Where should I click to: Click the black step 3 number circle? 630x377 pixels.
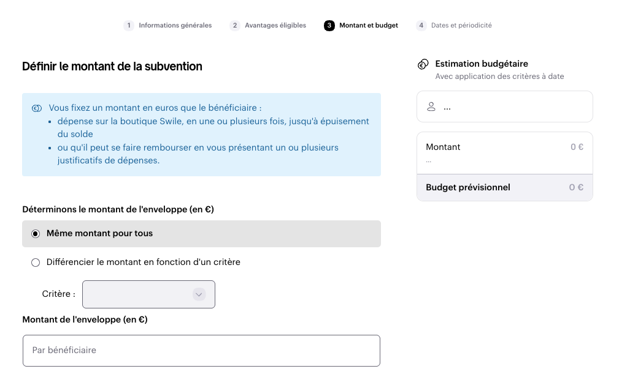pyautogui.click(x=329, y=25)
